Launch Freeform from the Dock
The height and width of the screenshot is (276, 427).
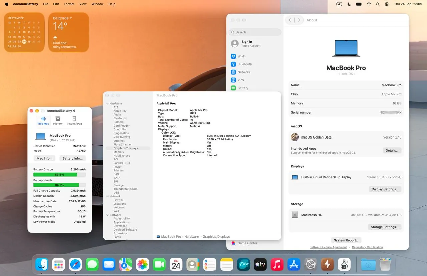click(244, 265)
